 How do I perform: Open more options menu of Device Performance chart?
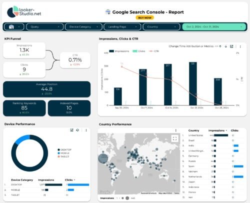coord(86,130)
